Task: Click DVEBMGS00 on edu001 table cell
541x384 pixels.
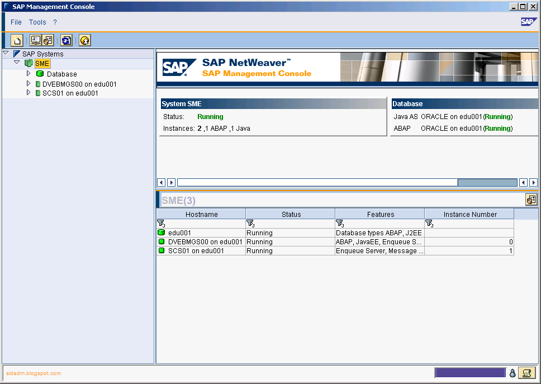Action: (x=201, y=242)
